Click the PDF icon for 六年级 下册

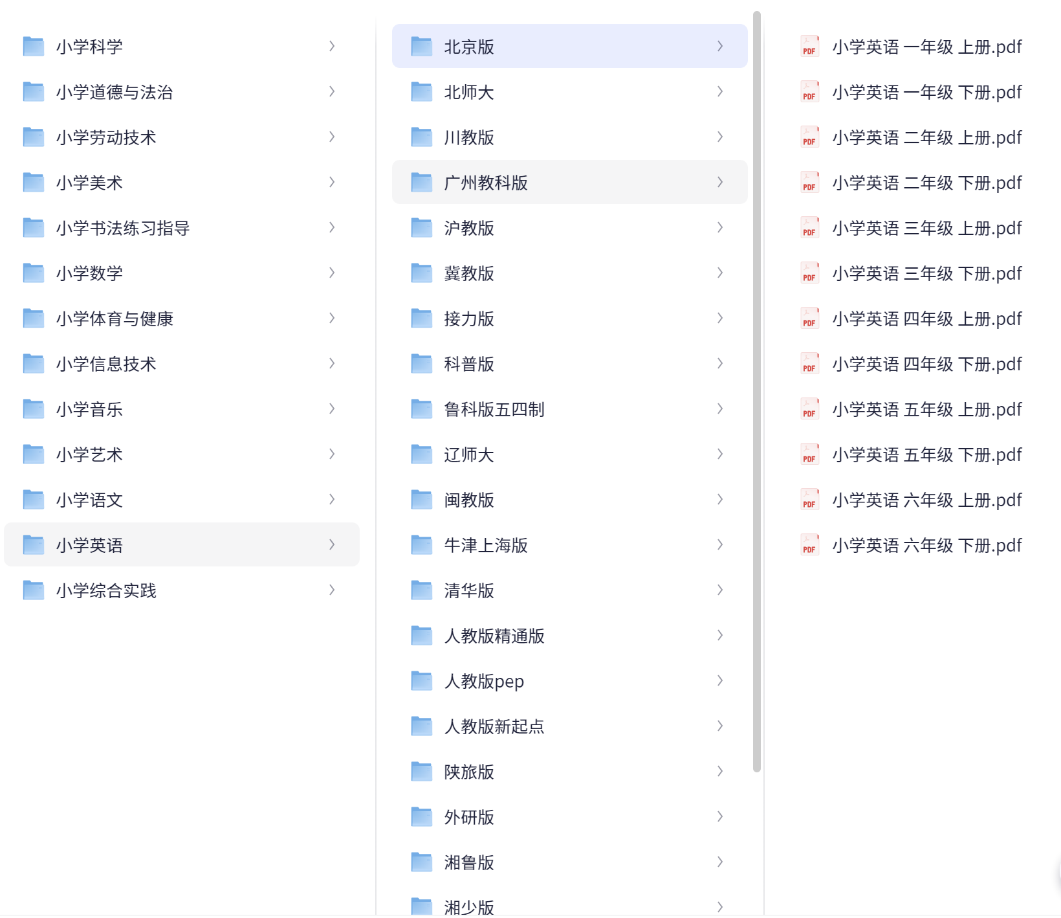[809, 545]
